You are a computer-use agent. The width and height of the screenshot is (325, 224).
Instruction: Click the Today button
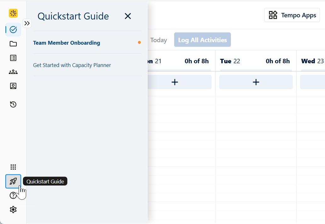tap(158, 40)
